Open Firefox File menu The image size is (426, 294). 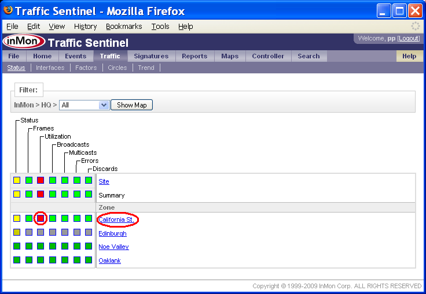(12, 27)
